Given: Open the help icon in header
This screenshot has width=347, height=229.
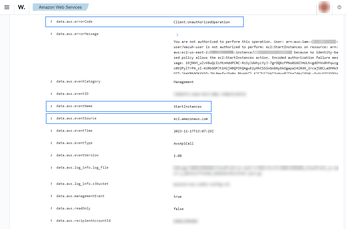Looking at the screenshot, I should click(339, 7).
